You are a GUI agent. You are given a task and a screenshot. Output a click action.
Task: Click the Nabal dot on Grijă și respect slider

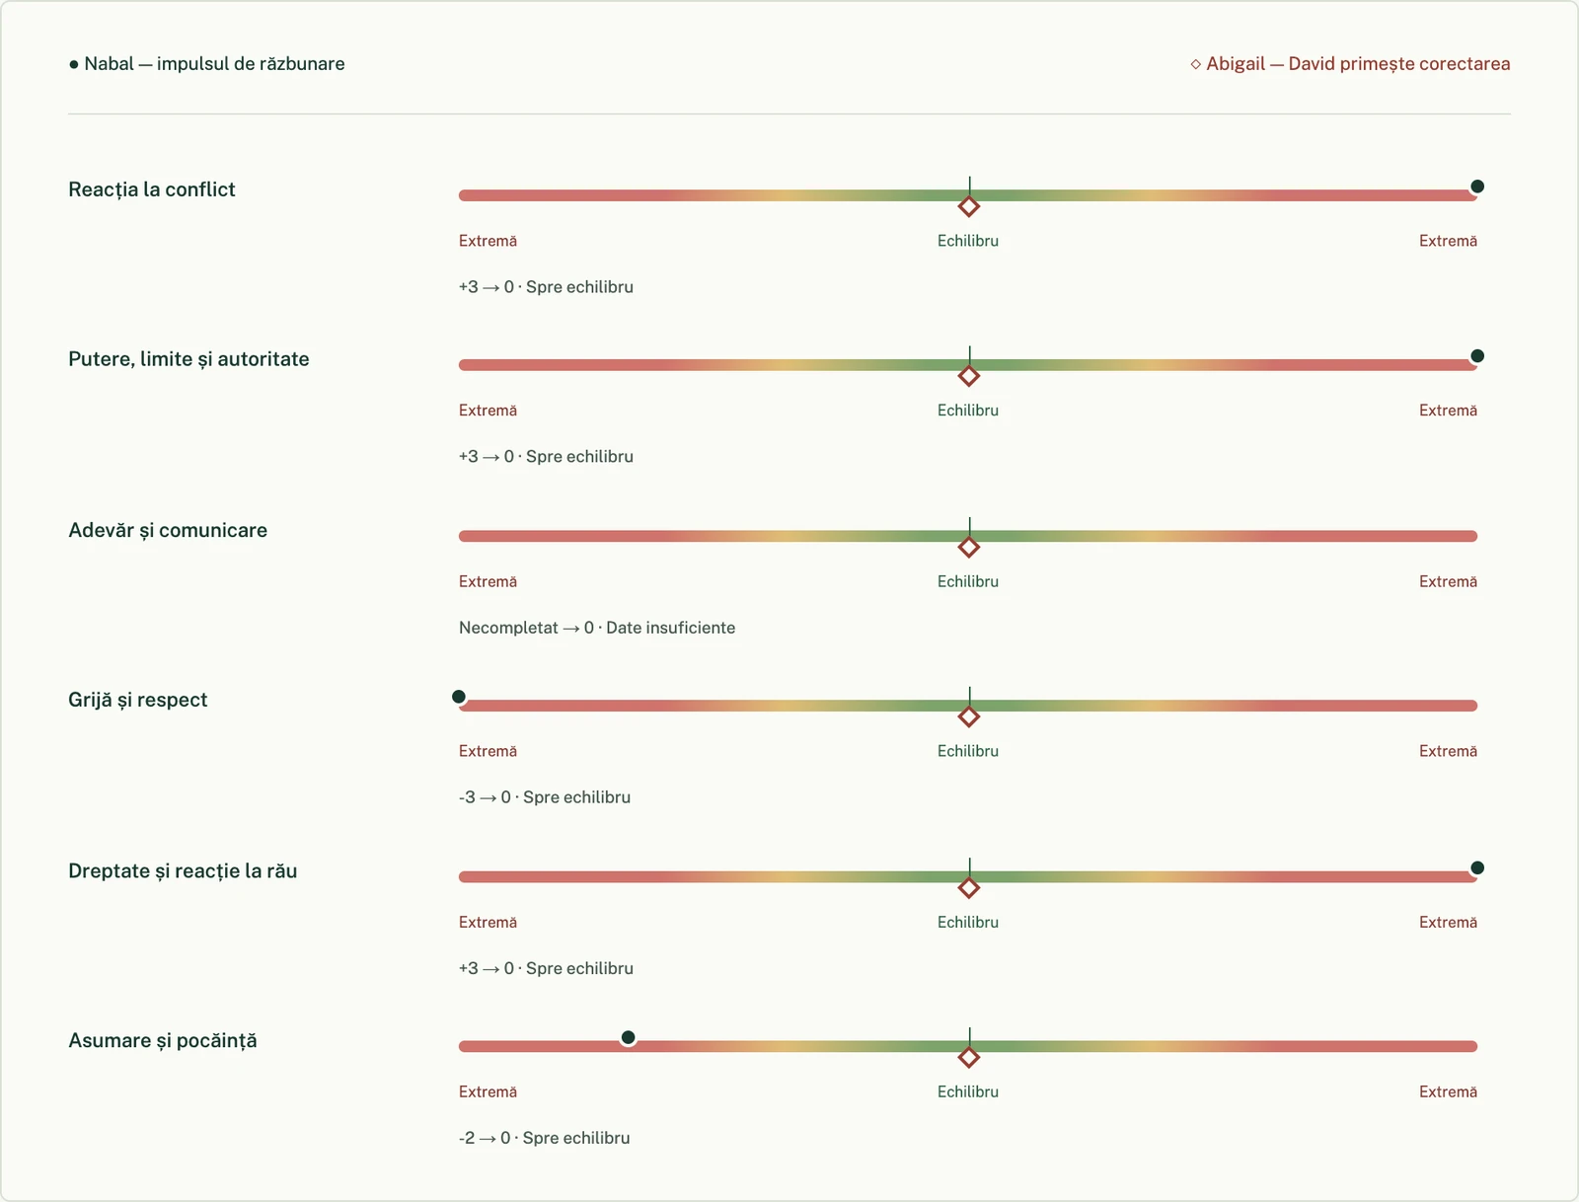pyautogui.click(x=459, y=697)
